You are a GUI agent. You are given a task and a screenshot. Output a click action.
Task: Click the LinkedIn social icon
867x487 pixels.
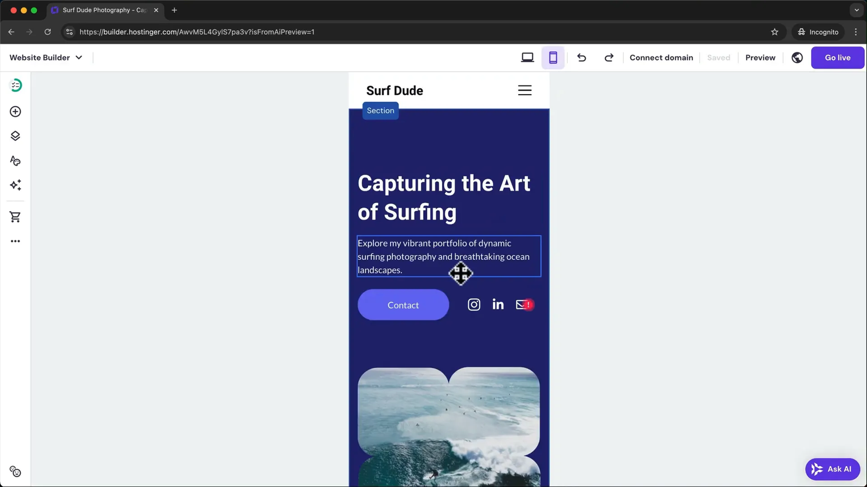pos(498,305)
